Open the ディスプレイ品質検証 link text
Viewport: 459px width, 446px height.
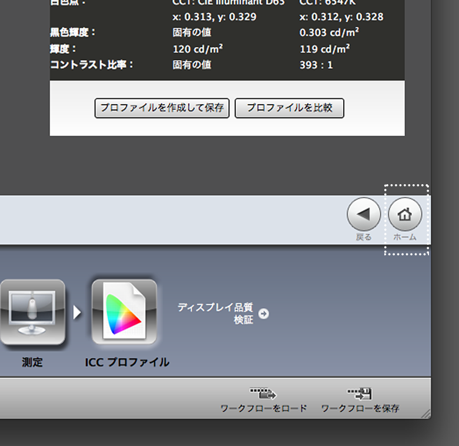215,313
